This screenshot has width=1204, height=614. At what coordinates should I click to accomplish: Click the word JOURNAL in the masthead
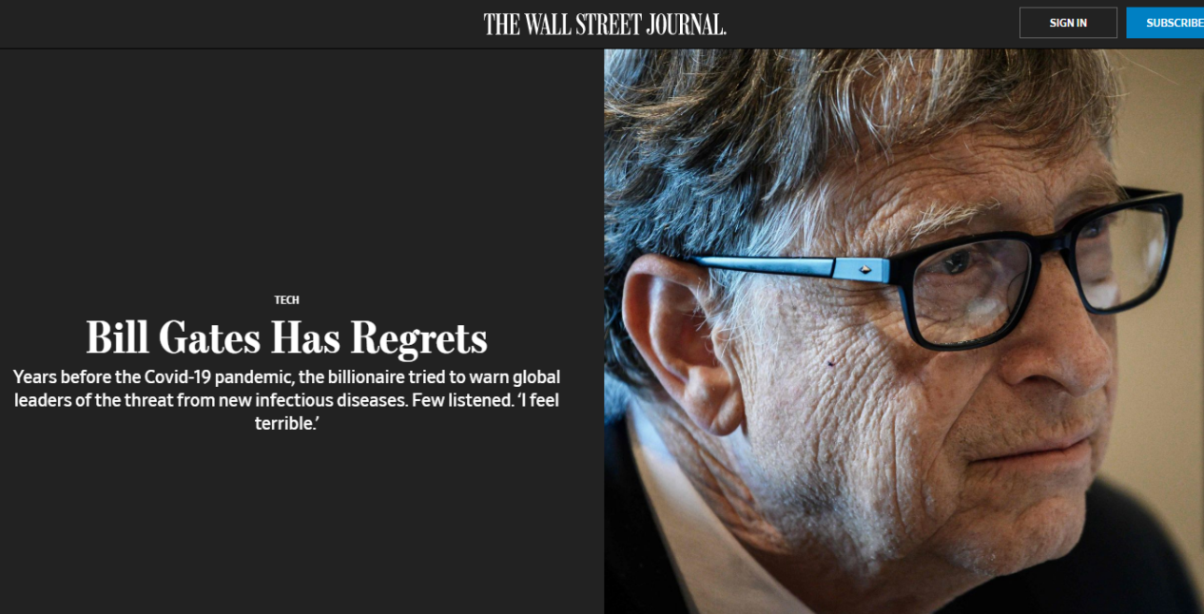676,24
